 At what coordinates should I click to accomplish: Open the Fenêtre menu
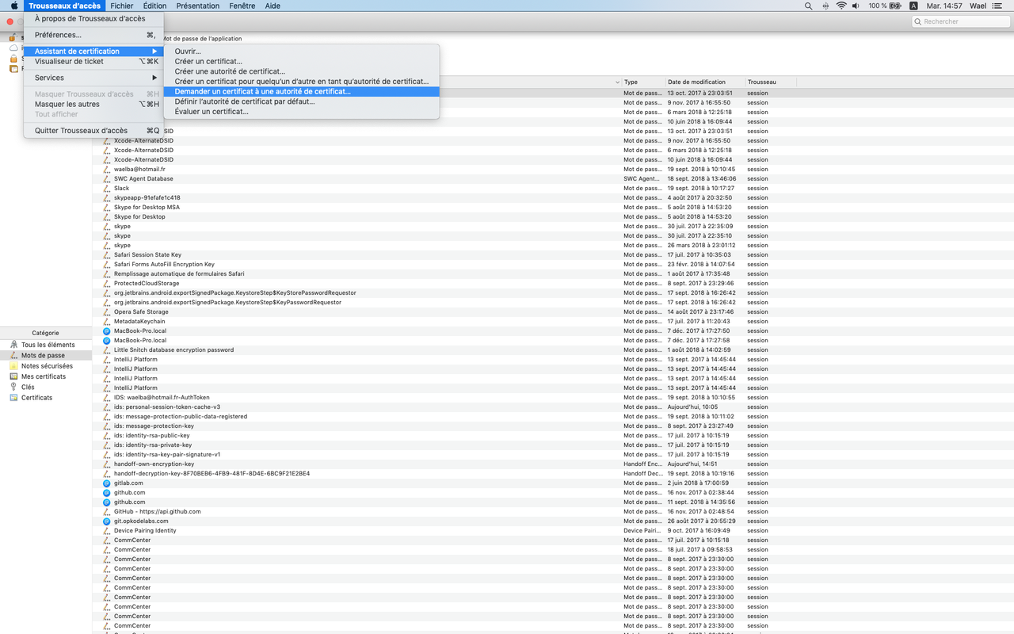click(242, 6)
